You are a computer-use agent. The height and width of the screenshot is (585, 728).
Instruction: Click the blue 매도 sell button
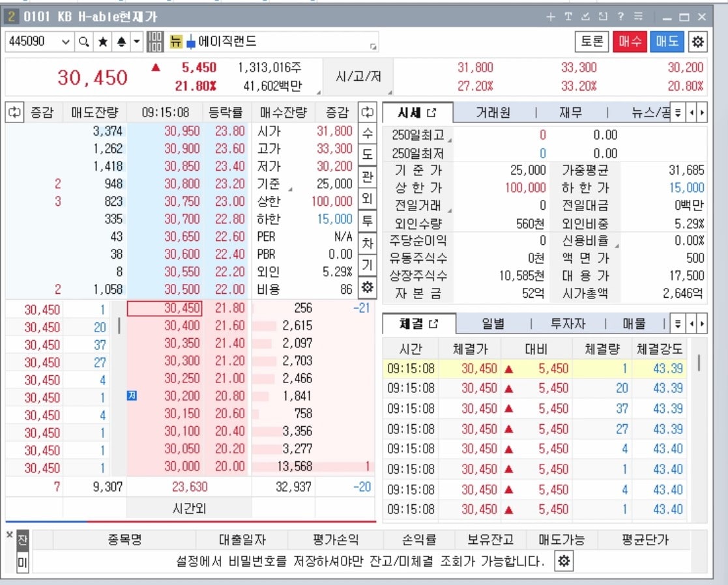[x=667, y=42]
